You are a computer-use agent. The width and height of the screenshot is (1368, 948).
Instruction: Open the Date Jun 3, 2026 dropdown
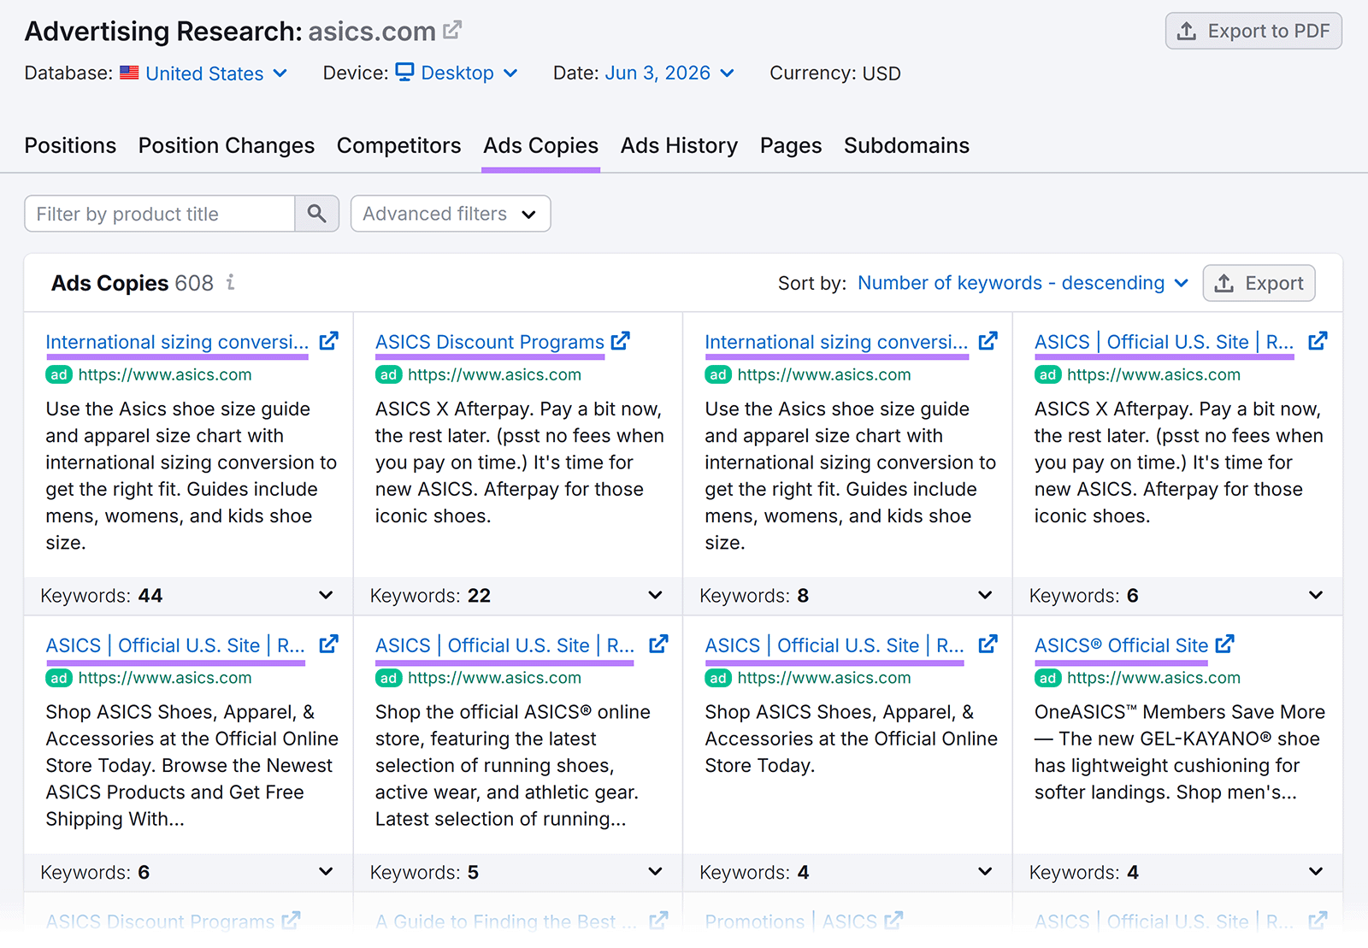click(x=669, y=74)
